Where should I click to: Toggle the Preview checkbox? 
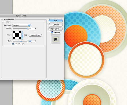(x=52, y=32)
